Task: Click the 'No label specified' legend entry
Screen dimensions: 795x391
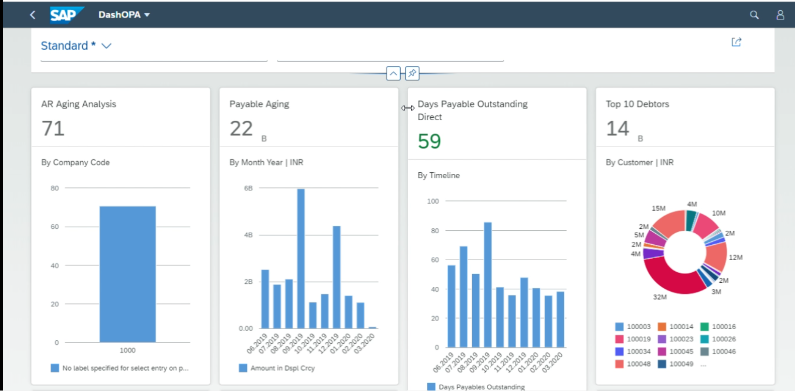Action: 120,368
